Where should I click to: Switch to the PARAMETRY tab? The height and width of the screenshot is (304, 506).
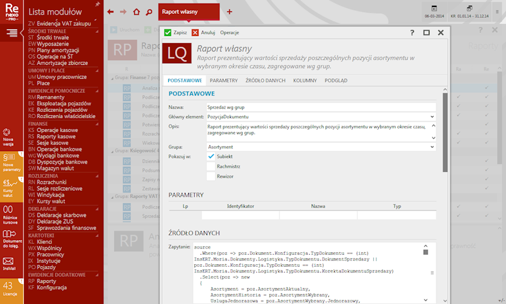tap(224, 81)
